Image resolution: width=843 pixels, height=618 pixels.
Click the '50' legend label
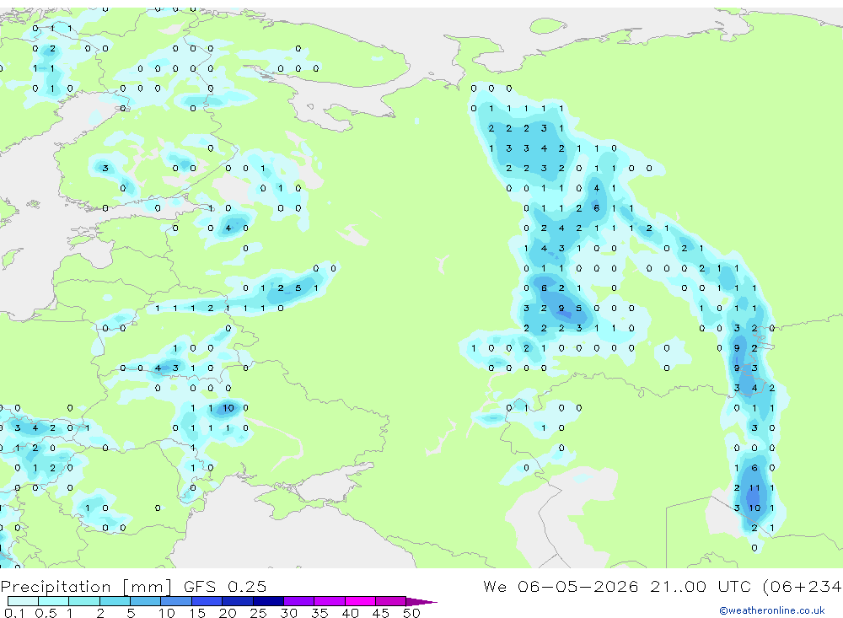pos(411,613)
